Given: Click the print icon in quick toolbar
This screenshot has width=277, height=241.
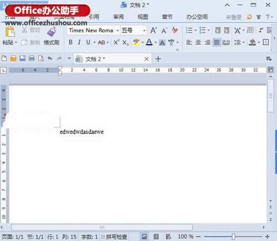Looking at the screenshot, I should 32,59.
